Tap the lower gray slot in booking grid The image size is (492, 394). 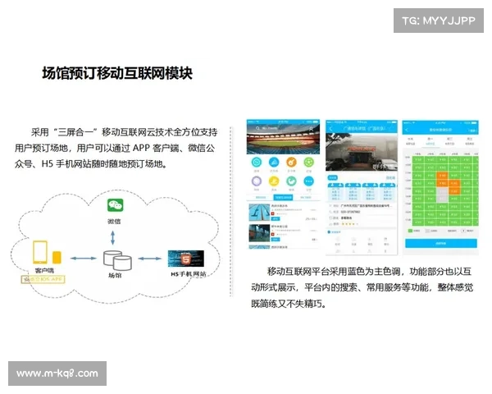pyautogui.click(x=443, y=199)
